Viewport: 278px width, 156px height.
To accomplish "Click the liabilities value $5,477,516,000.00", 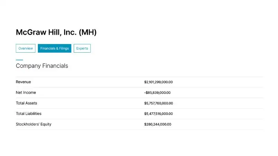I will (158, 114).
